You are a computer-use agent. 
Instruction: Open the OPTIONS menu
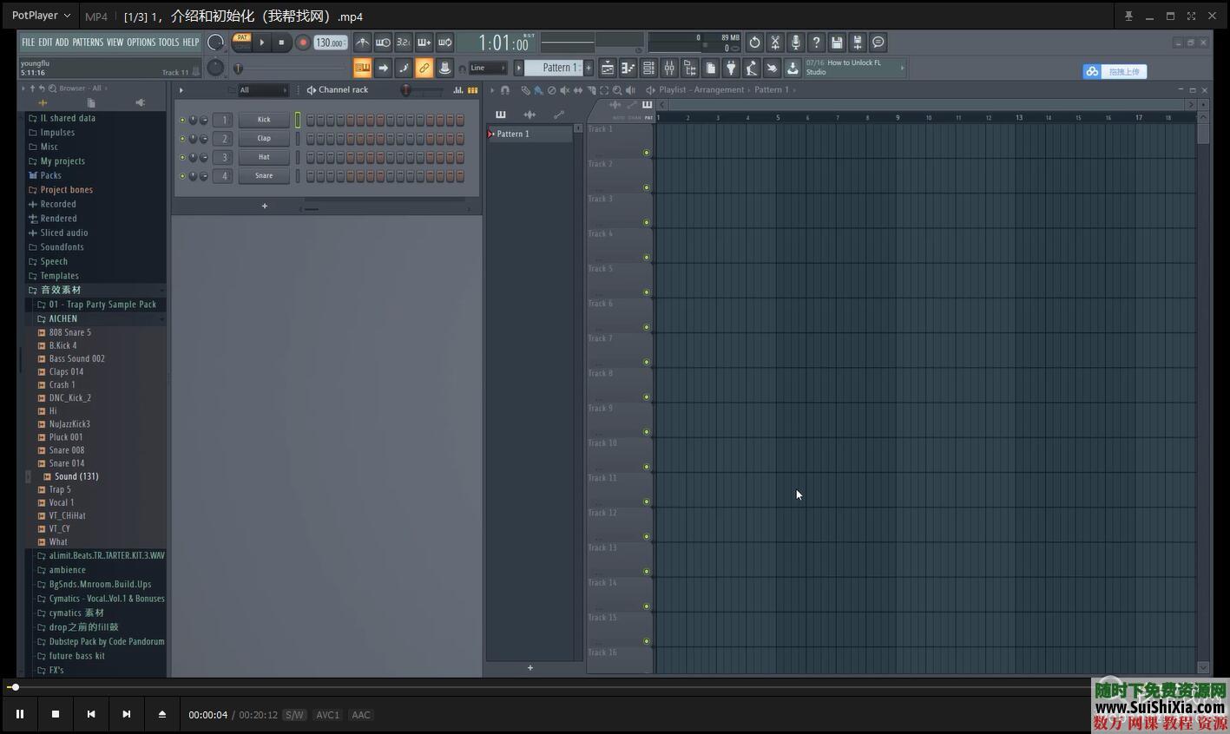click(141, 42)
